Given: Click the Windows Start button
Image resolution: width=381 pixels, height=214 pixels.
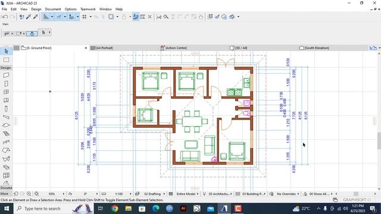Looking at the screenshot, I should point(7,209).
